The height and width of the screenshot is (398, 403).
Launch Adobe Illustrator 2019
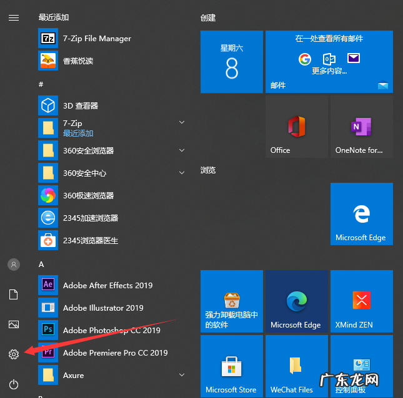(x=112, y=308)
